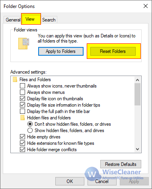
Task: Check the Always show menus option
Action: [23, 92]
